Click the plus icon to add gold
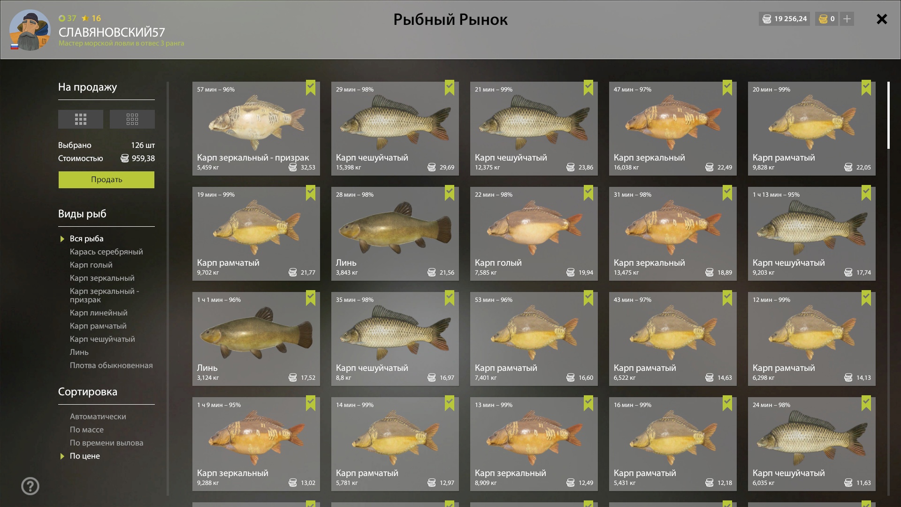 [x=847, y=19]
